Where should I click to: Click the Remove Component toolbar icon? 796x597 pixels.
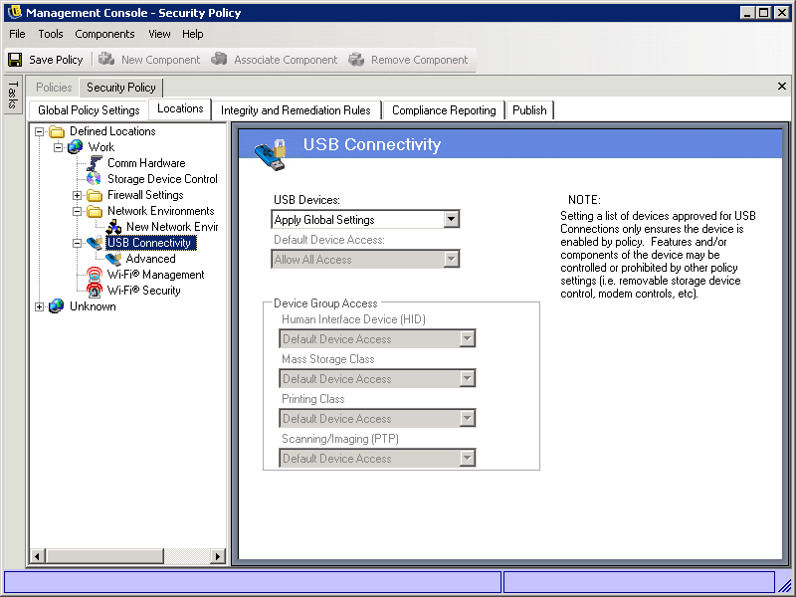pyautogui.click(x=356, y=59)
